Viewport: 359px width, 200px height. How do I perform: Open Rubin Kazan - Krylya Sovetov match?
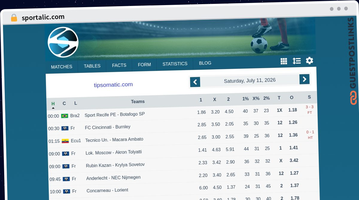click(115, 165)
